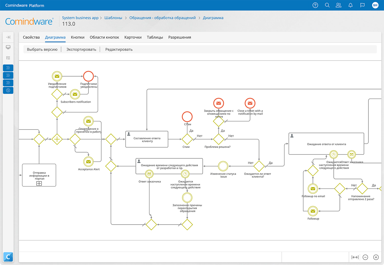Select the Ожидание времени следующего действия task box
Image resolution: width=384 pixels, height=265 pixels.
[169, 166]
